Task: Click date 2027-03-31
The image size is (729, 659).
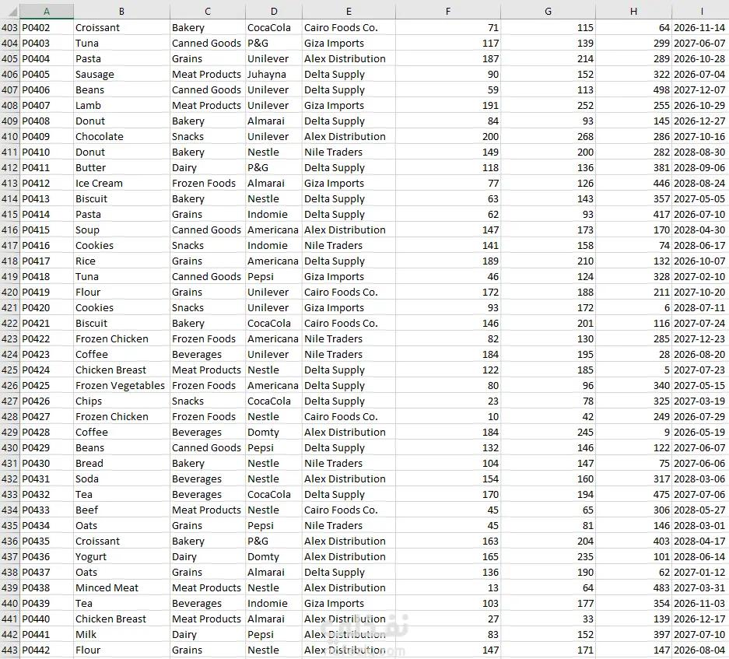Action: click(x=701, y=587)
